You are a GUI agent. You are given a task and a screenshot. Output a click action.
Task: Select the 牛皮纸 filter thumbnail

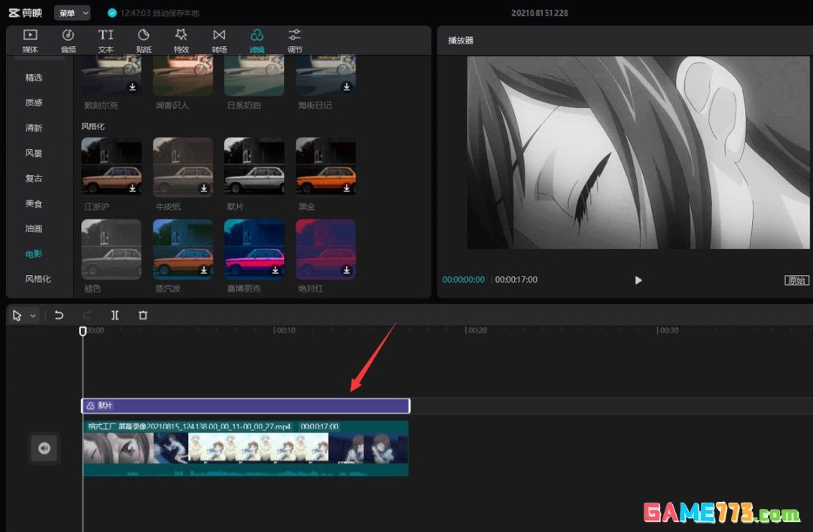tap(183, 167)
